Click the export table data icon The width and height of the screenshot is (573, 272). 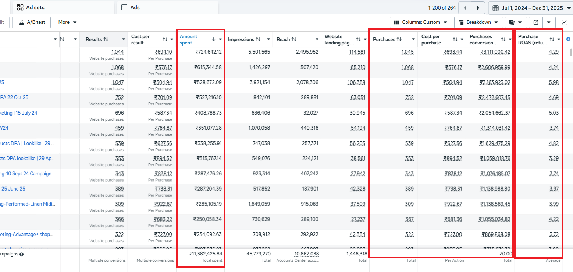(x=536, y=22)
